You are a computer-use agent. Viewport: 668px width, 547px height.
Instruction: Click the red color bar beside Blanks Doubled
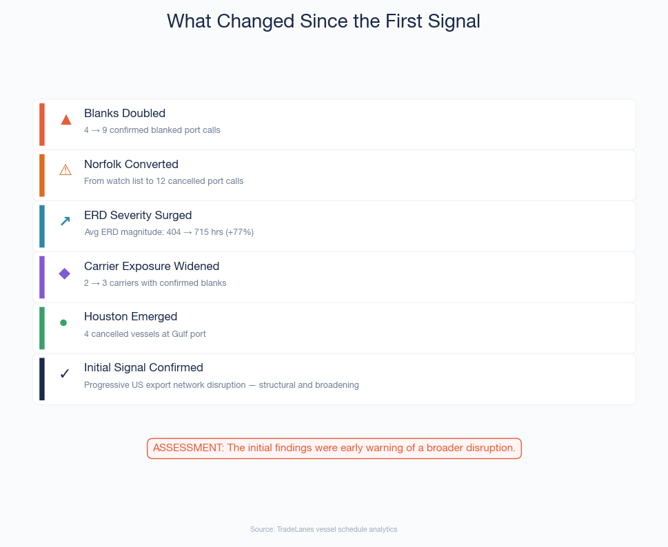(x=42, y=125)
